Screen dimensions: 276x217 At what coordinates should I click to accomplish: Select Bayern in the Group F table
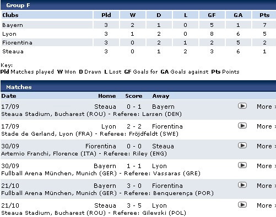(13, 25)
